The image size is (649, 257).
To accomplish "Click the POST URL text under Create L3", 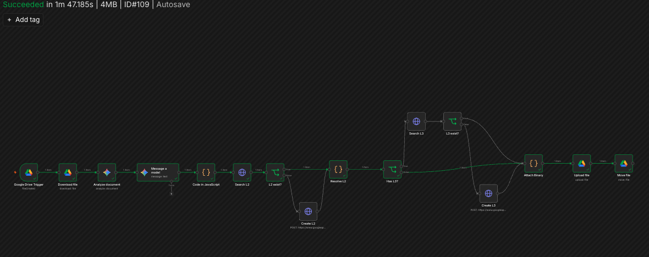I will (488, 209).
